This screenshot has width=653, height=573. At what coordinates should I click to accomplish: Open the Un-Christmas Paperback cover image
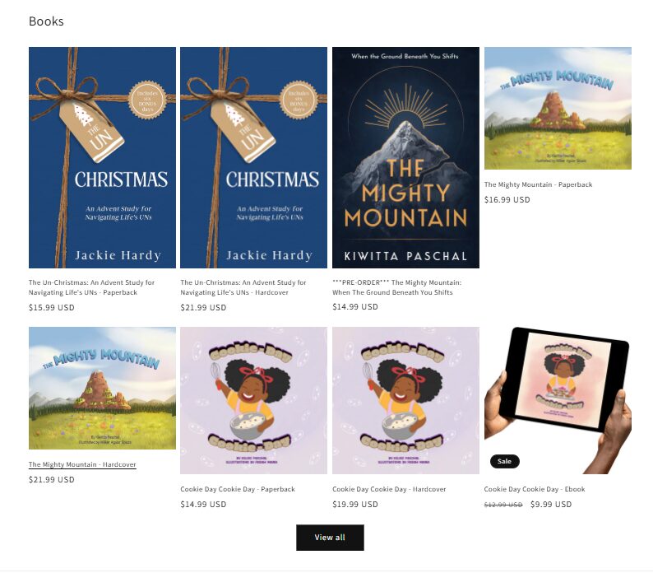[x=102, y=157]
